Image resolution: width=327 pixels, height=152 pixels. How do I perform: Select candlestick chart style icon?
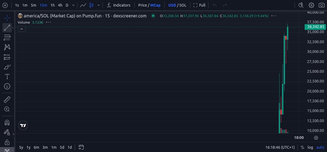(91, 5)
